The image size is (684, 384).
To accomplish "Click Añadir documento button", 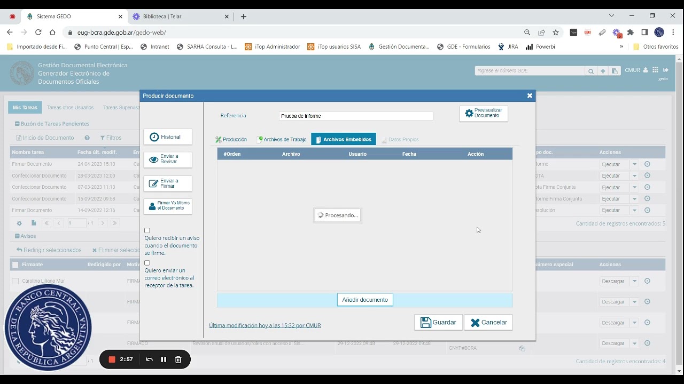I will [x=365, y=300].
